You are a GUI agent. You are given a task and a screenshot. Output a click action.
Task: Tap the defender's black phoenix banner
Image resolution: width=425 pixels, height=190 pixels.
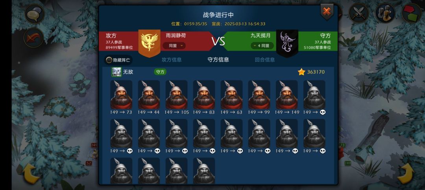click(x=287, y=43)
